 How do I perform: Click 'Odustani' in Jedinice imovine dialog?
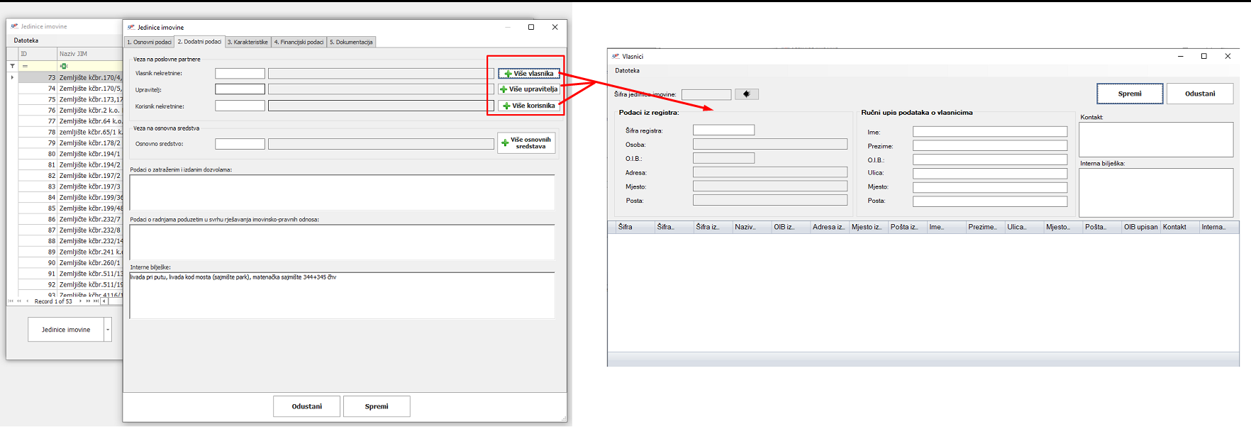[306, 406]
